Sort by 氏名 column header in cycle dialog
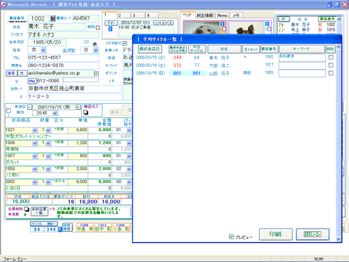349x262 pixels. pos(224,49)
